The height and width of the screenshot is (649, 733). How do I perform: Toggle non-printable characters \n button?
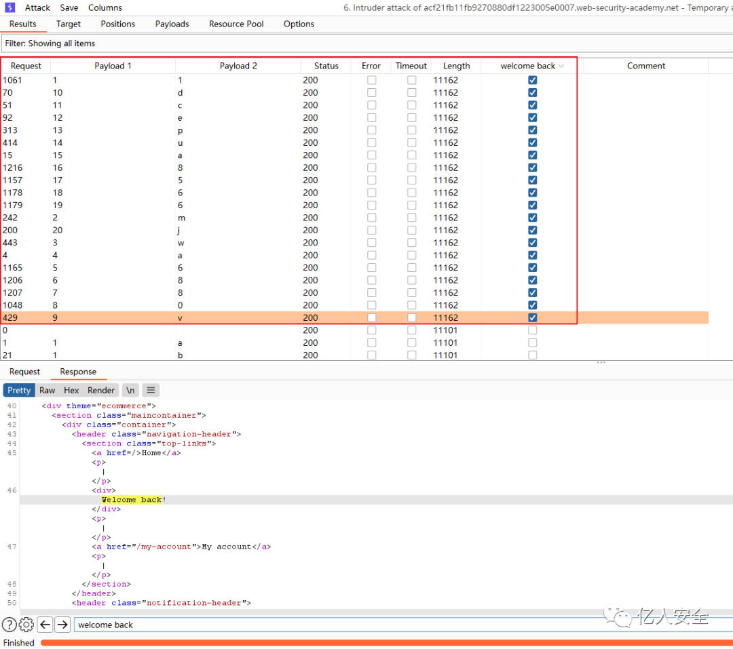130,390
